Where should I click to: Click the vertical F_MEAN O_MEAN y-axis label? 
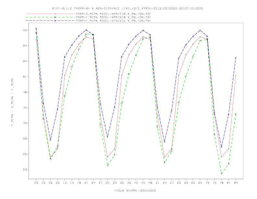(12, 102)
